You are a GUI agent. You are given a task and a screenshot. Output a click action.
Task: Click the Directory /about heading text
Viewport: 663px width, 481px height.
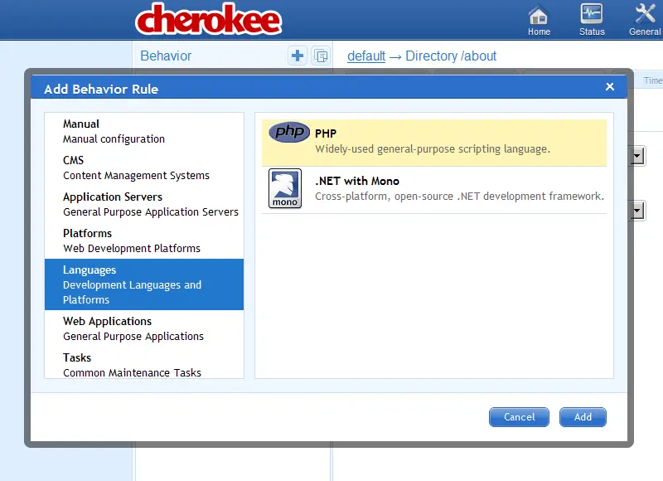pyautogui.click(x=451, y=56)
